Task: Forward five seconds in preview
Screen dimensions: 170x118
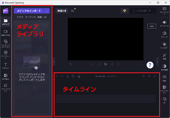Action: point(112,64)
